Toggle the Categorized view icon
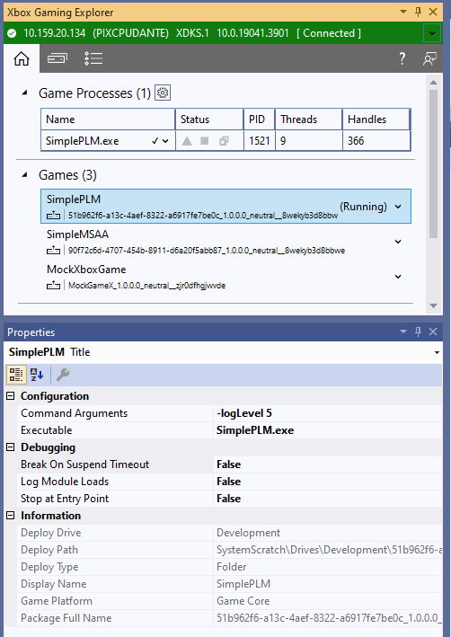 [16, 375]
